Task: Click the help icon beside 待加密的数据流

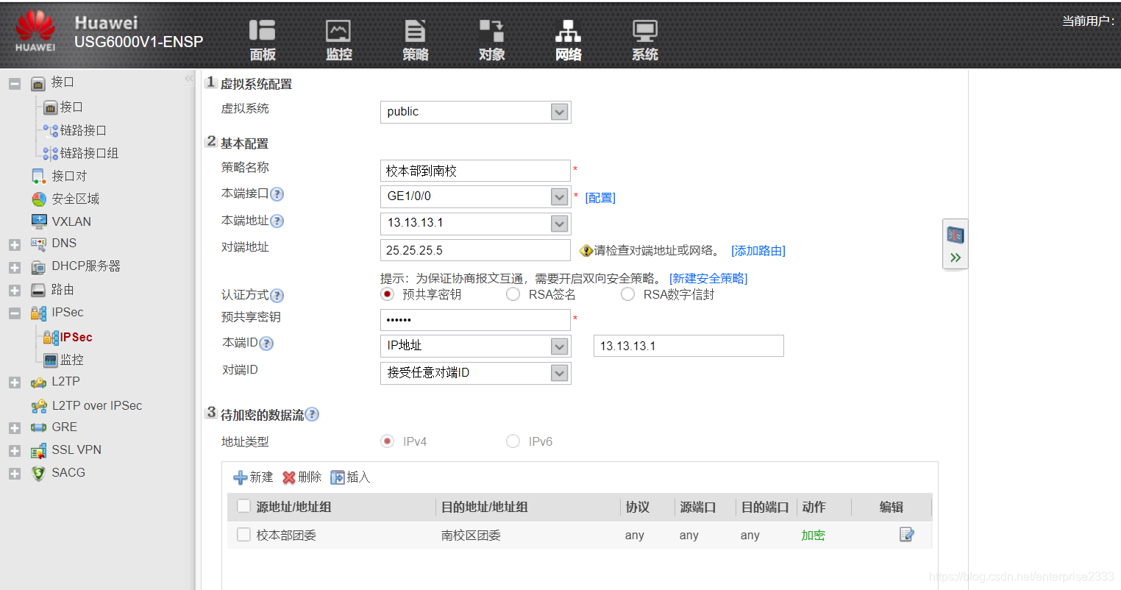Action: point(312,414)
